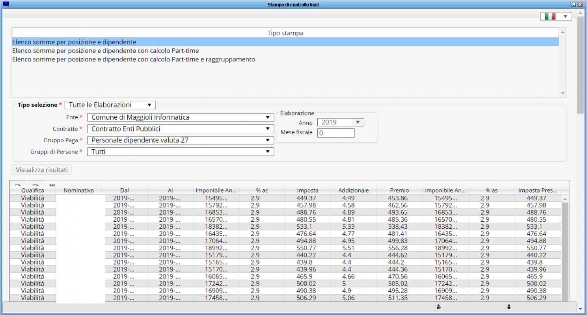Select the table row with Premio 453.86
The image size is (587, 315).
click(x=399, y=198)
